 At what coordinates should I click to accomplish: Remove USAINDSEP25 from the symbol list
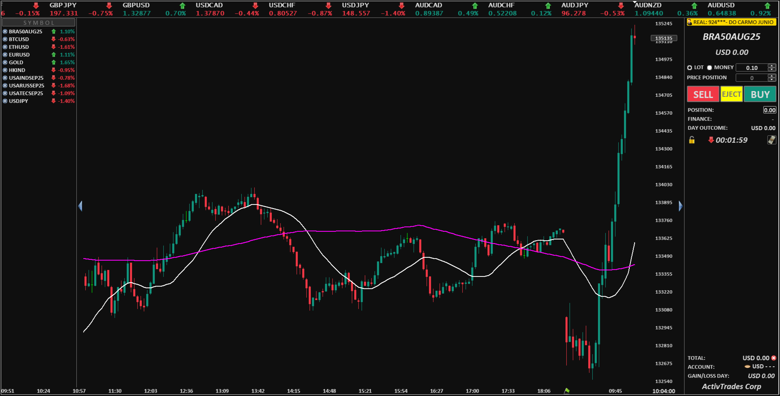(x=5, y=78)
